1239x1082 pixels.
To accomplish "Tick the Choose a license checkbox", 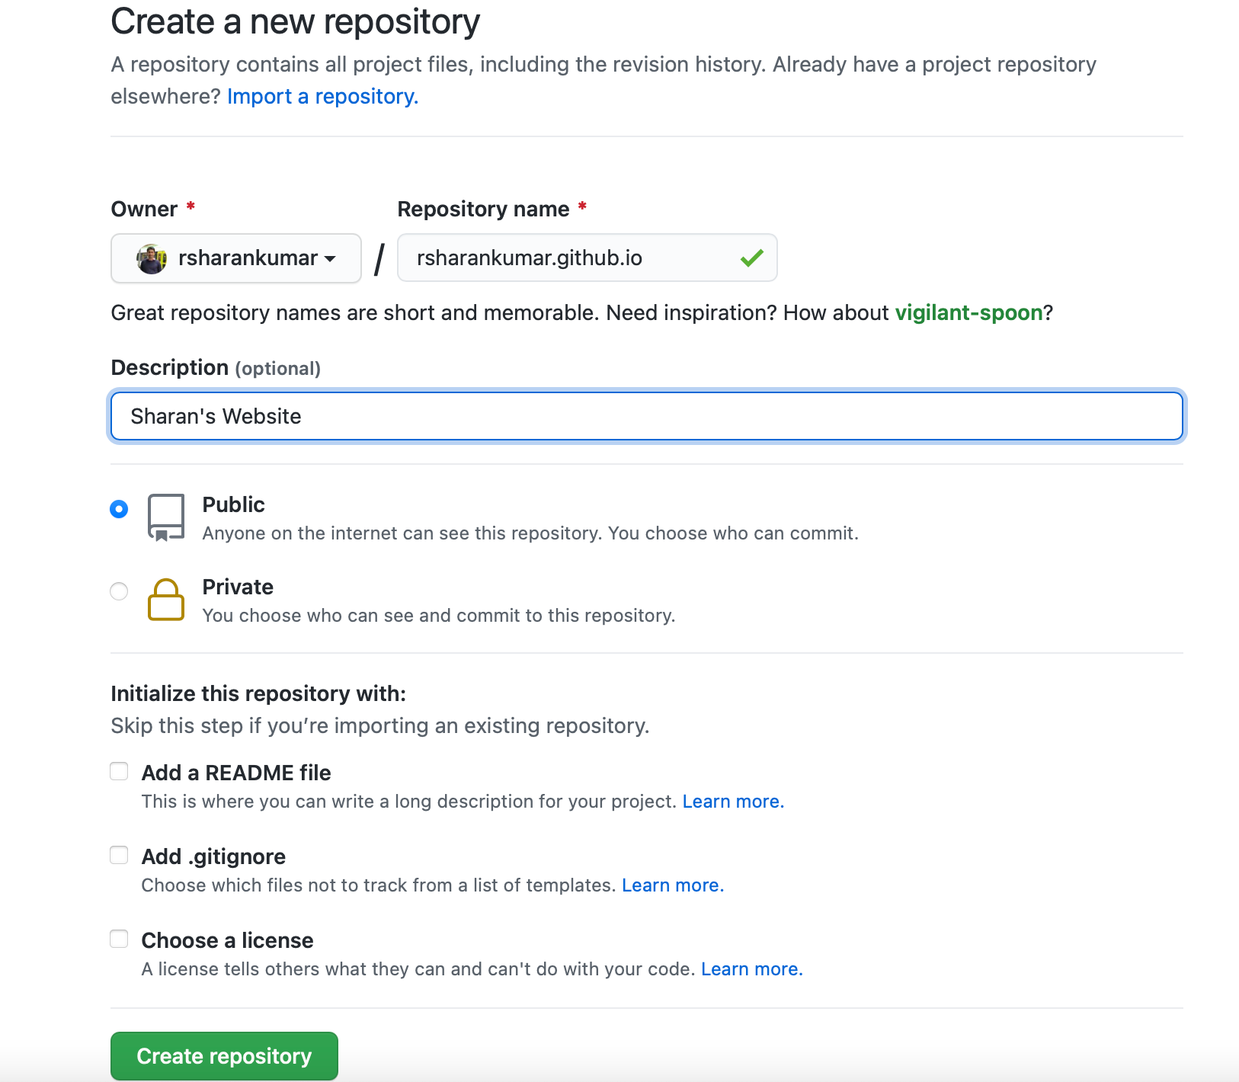I will (119, 940).
